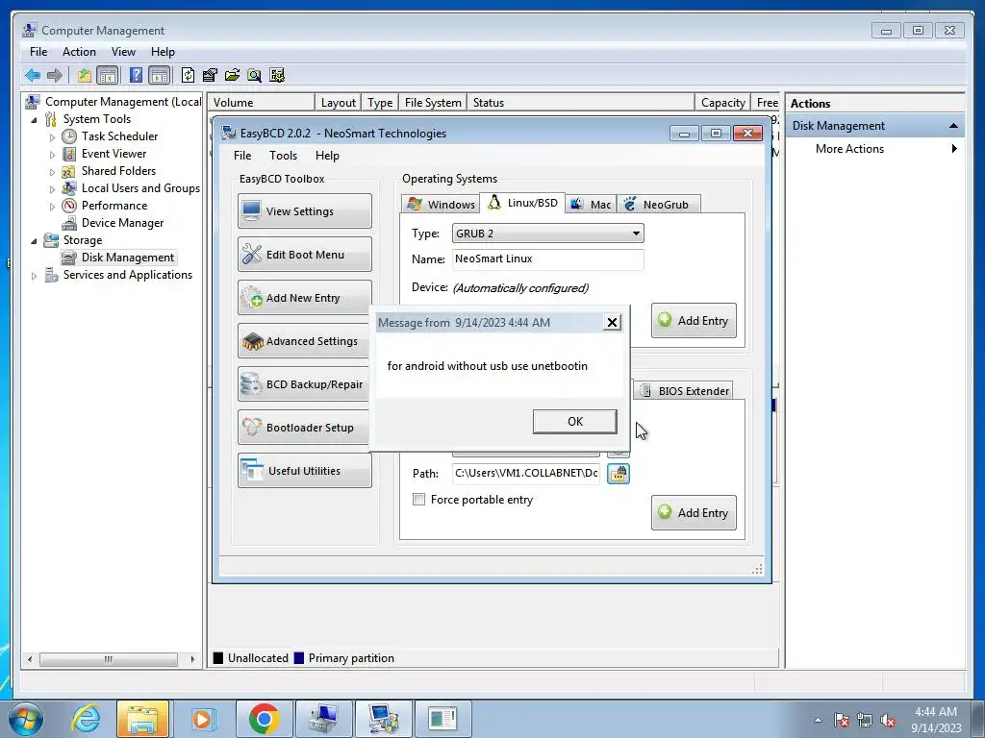Viewport: 985px width, 738px height.
Task: Open More Actions submenu
Action: (849, 149)
